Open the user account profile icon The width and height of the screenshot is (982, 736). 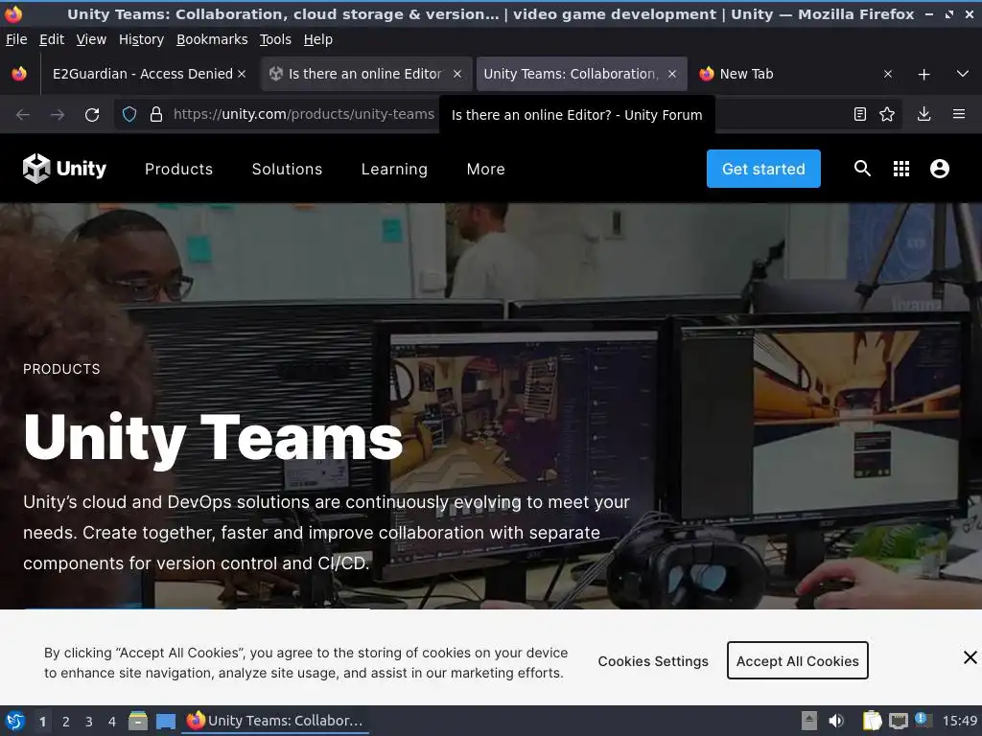[x=940, y=169]
